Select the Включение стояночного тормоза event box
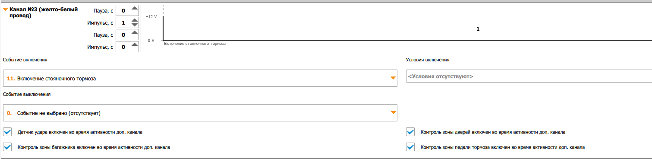The image size is (652, 159). click(200, 78)
